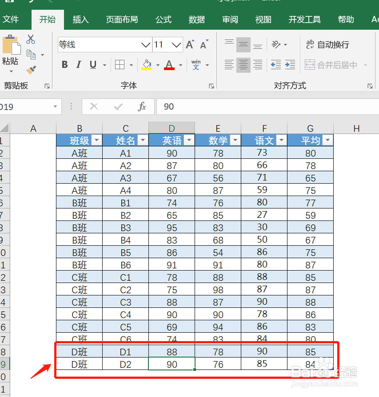Click the red font color swatch
Screen dimensions: 379x397
[x=169, y=68]
